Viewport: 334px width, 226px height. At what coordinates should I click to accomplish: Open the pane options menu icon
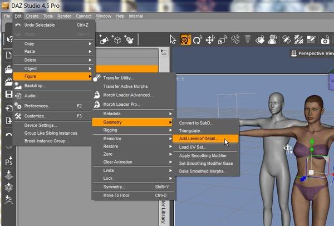(164, 52)
